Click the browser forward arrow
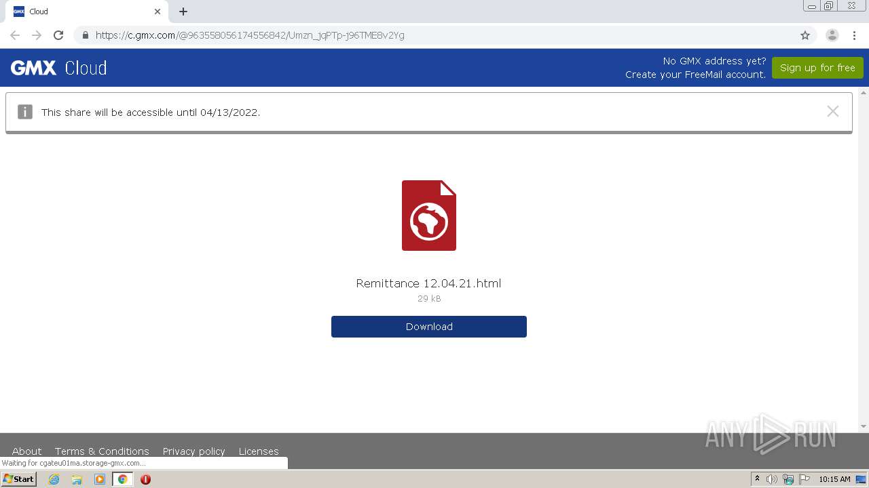 click(37, 35)
